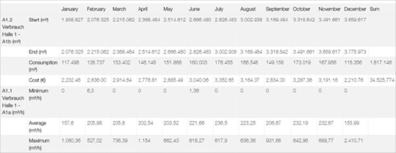The image size is (396, 153).
Task: Click the April Maximum value 1.154
Action: pyautogui.click(x=144, y=140)
